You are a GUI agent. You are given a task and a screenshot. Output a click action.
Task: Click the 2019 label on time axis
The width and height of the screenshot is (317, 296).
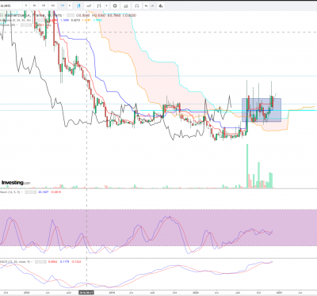click(x=112, y=293)
